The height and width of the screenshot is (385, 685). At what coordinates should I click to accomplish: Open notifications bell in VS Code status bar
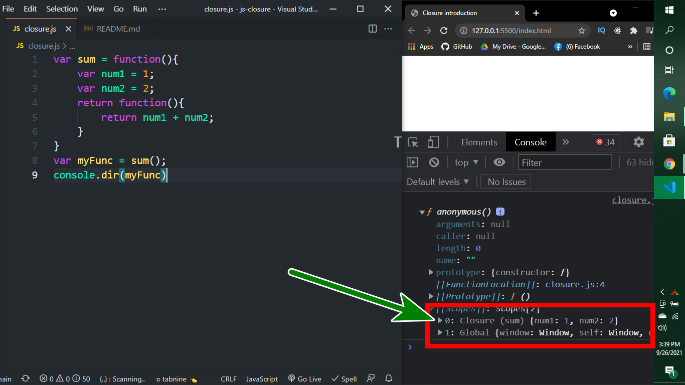(389, 379)
